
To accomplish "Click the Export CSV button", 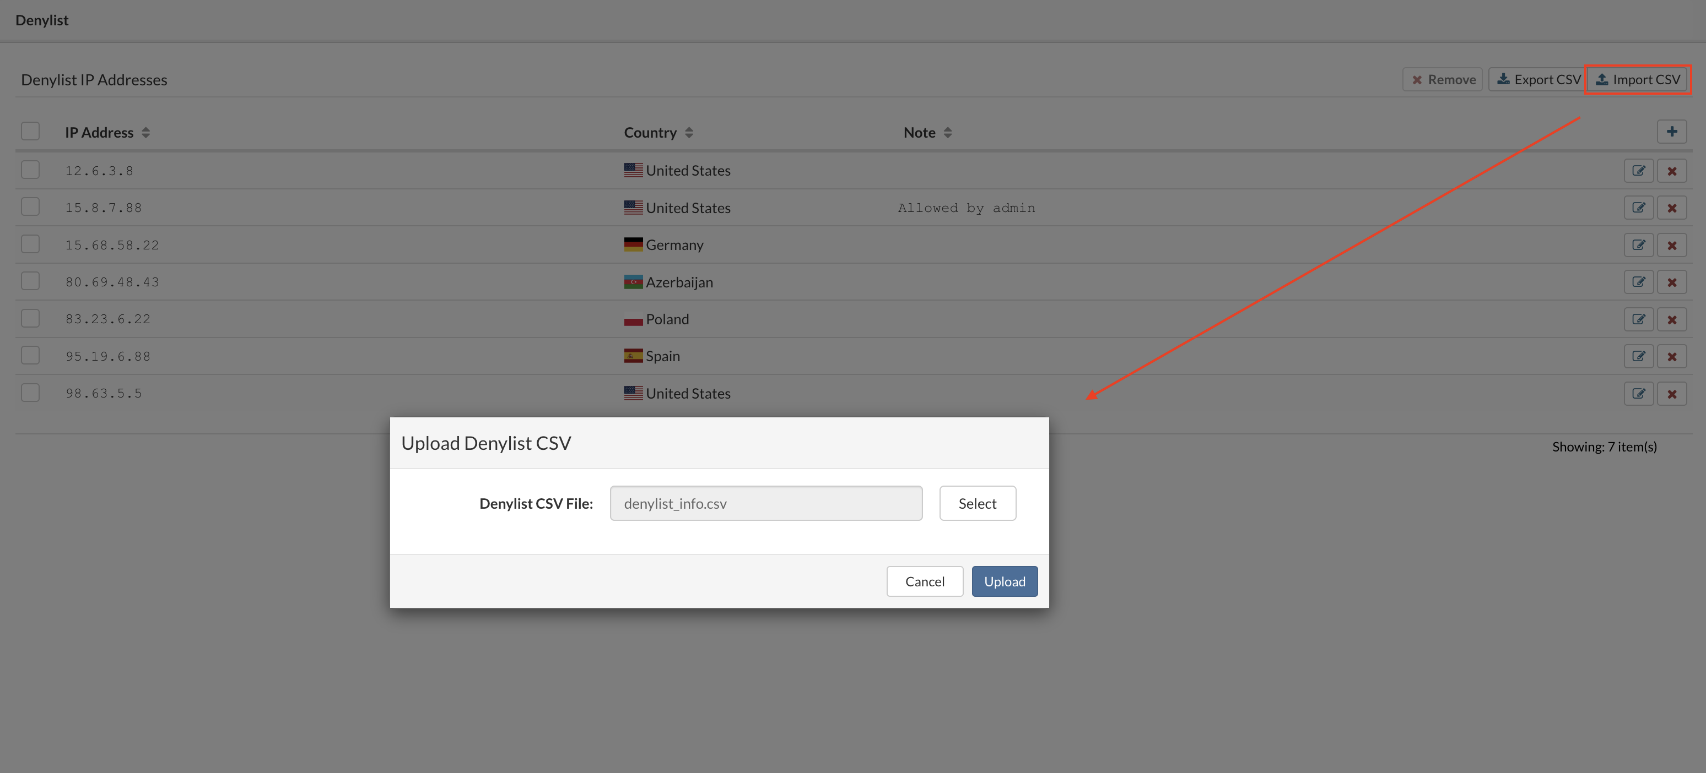I will pyautogui.click(x=1538, y=79).
